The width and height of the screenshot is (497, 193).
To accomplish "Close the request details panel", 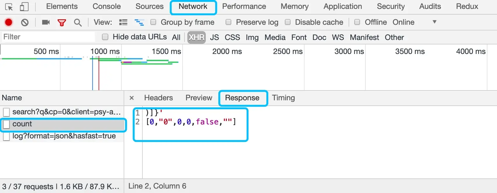I will (132, 98).
